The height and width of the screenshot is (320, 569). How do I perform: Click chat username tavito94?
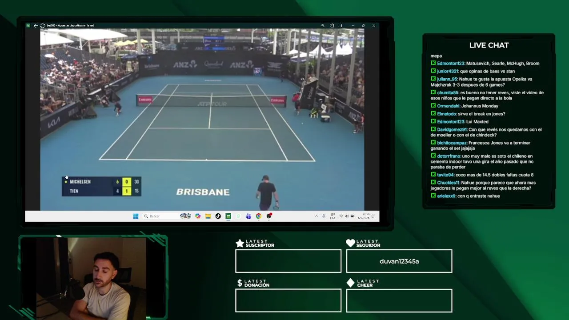[445, 175]
